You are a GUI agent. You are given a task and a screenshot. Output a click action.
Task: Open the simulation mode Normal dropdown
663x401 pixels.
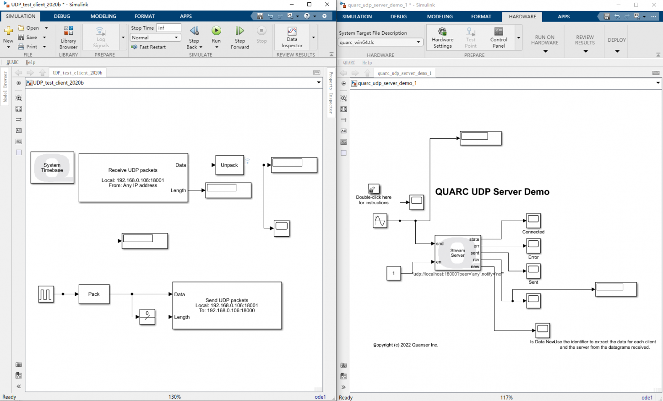point(156,38)
